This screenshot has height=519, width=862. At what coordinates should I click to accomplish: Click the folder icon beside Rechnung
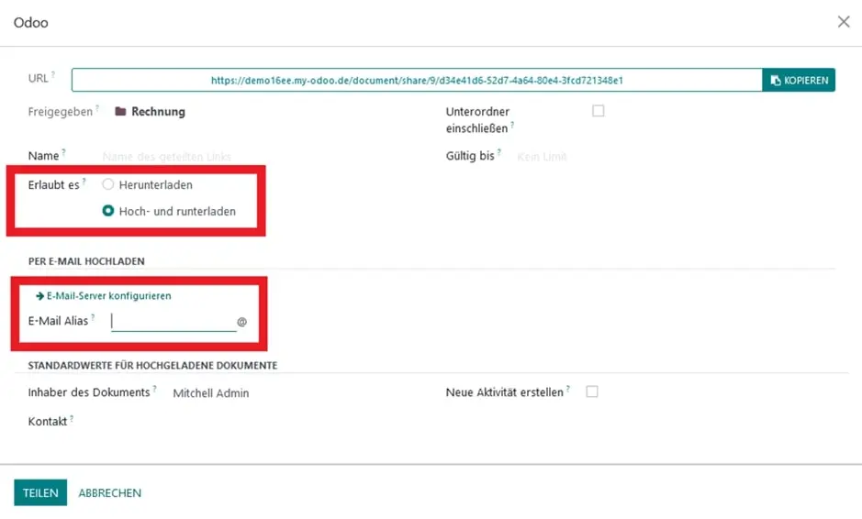(120, 112)
